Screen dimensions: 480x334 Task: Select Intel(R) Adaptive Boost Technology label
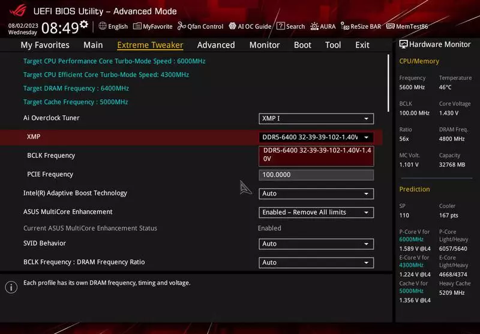click(x=75, y=193)
